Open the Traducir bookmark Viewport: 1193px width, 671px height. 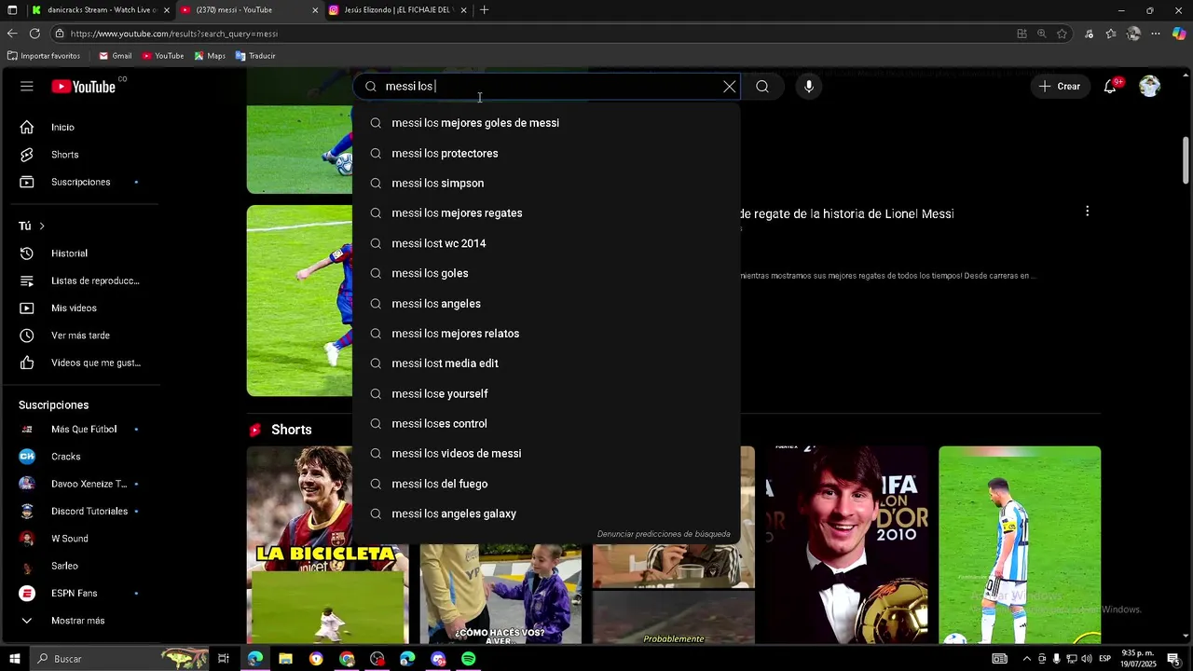click(255, 56)
